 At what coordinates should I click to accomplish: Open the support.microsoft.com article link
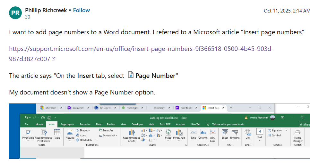(x=141, y=54)
